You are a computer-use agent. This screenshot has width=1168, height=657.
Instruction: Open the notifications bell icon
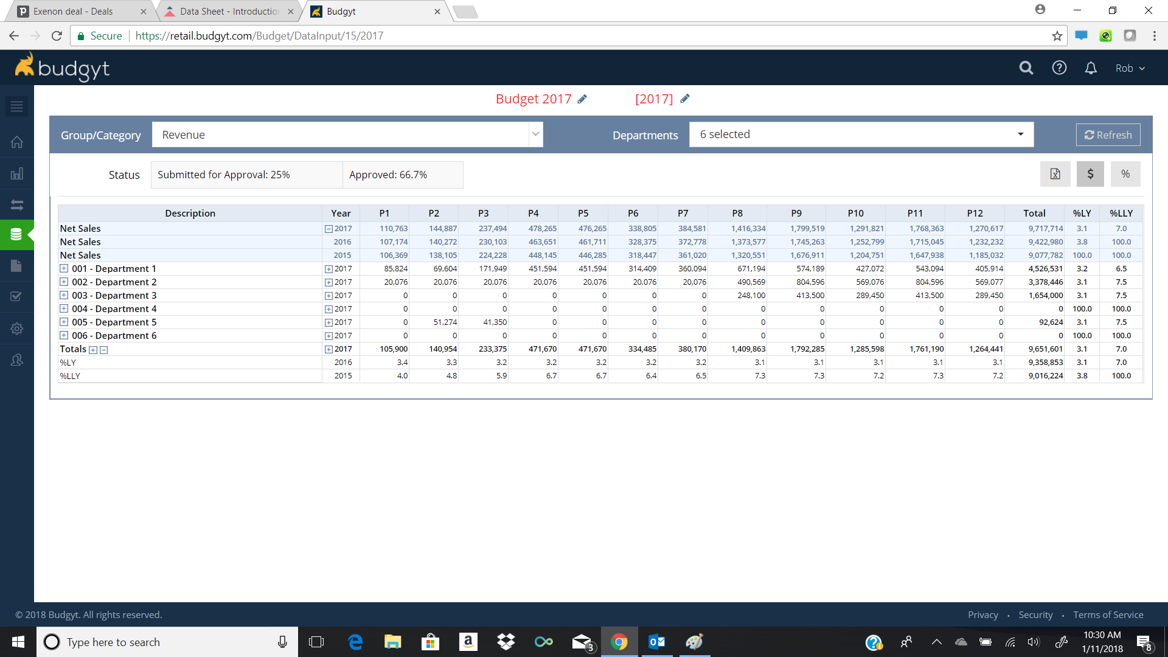[x=1091, y=68]
